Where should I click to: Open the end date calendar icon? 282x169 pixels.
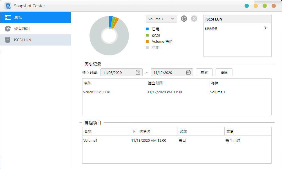click(x=188, y=72)
